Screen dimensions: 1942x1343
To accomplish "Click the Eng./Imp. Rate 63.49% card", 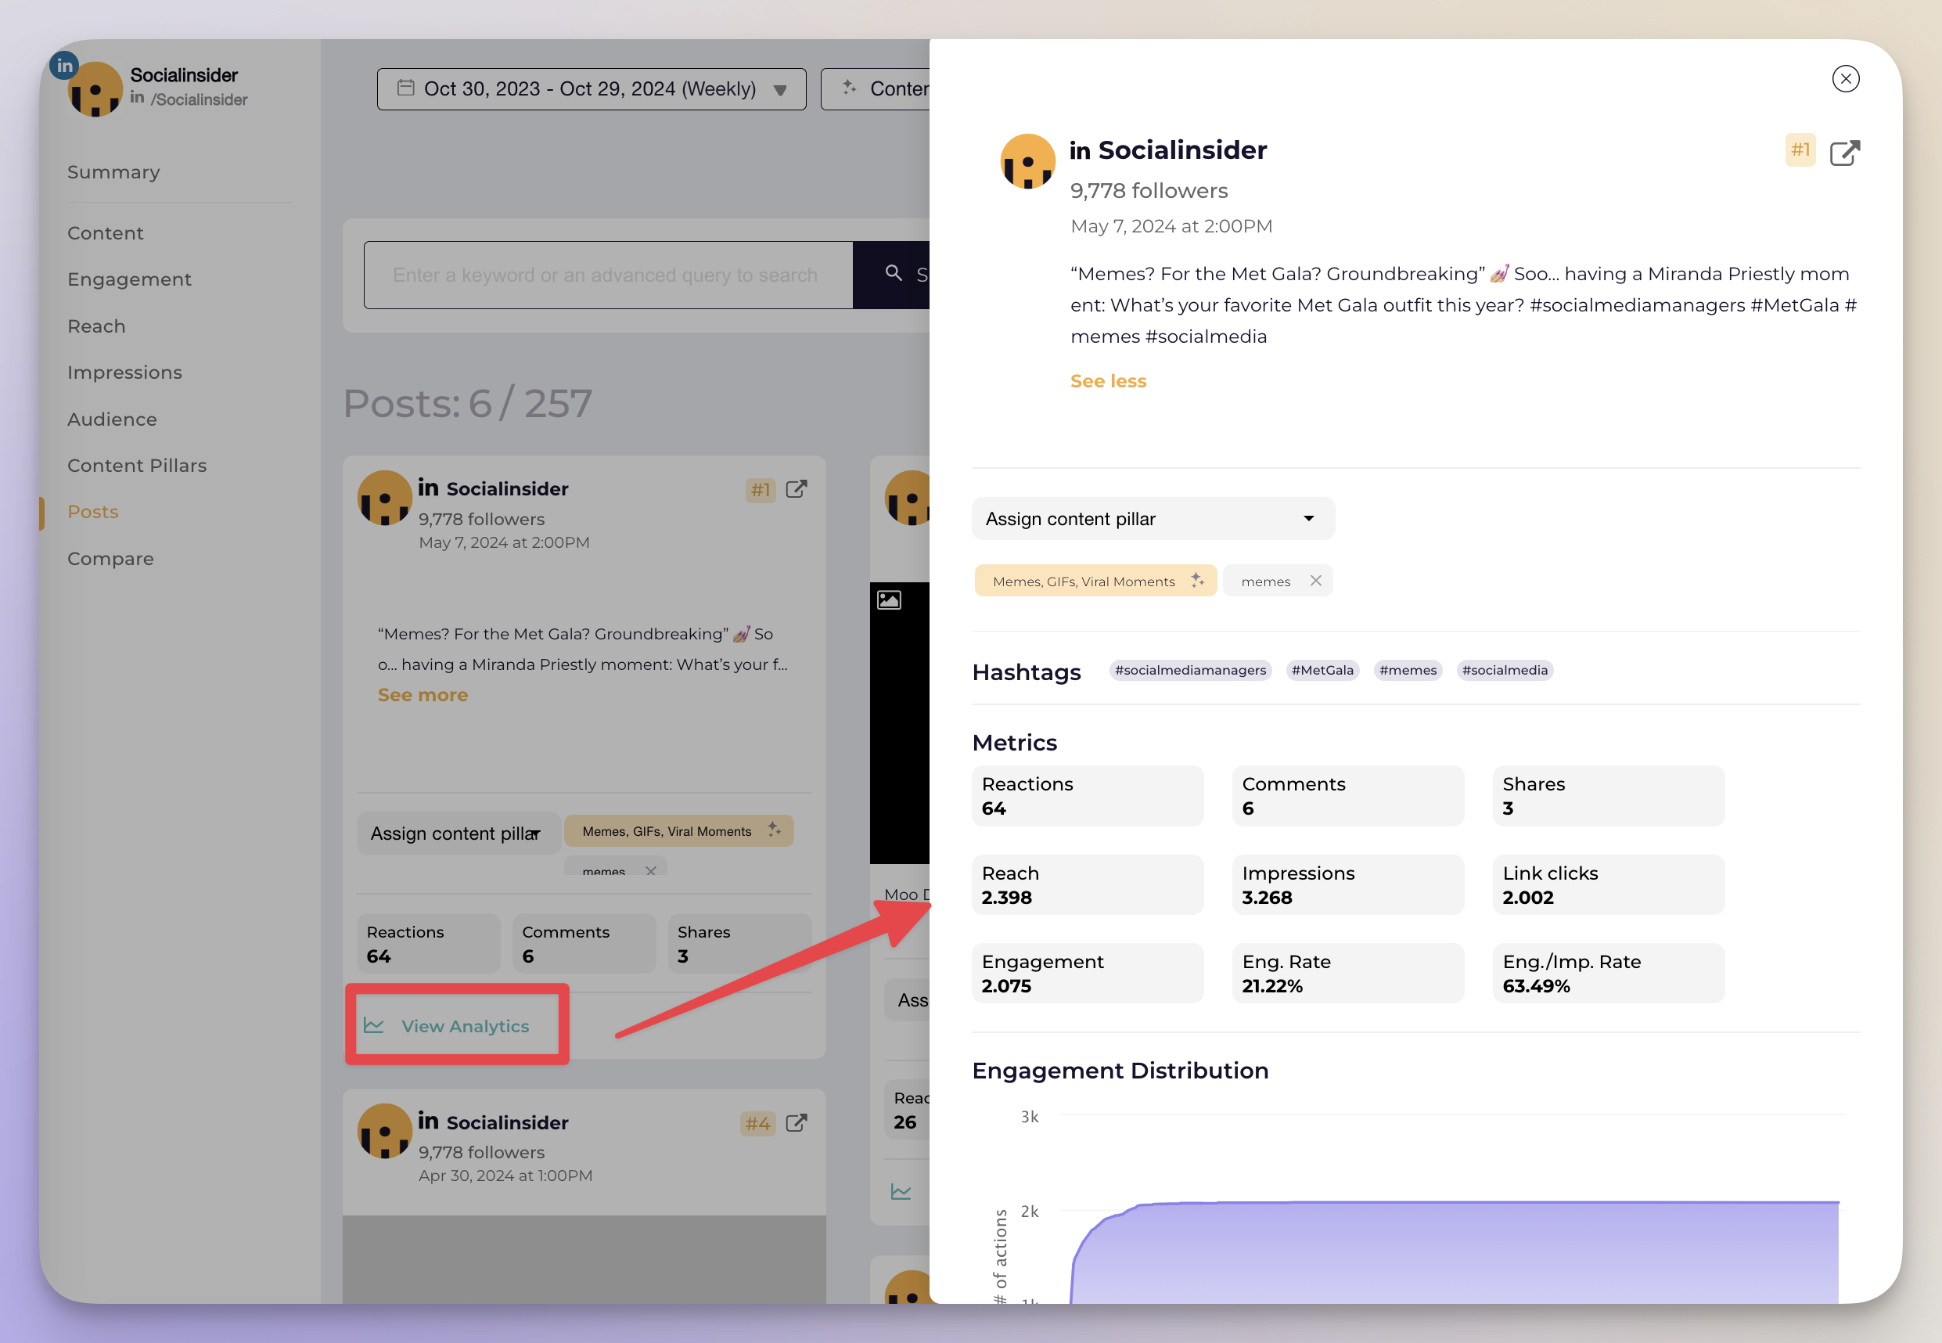I will coord(1608,973).
